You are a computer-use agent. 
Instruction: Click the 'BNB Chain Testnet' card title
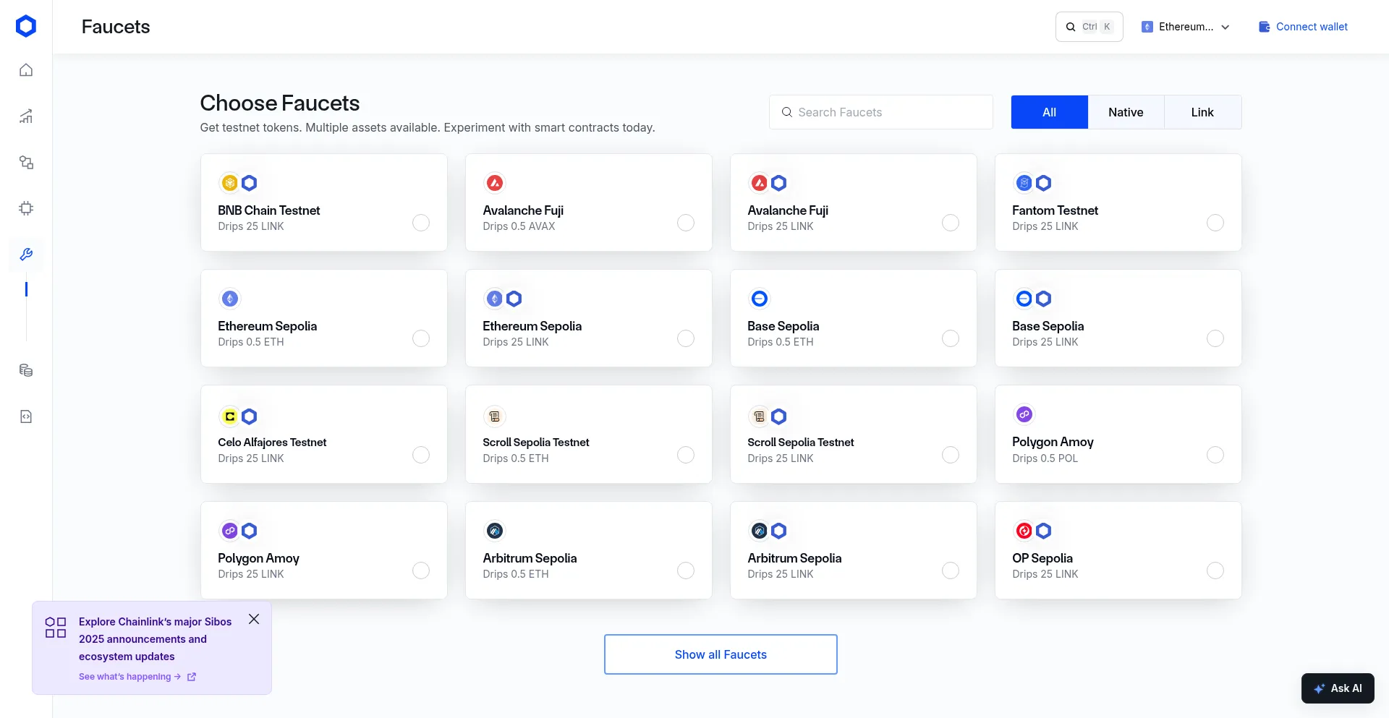(x=269, y=210)
